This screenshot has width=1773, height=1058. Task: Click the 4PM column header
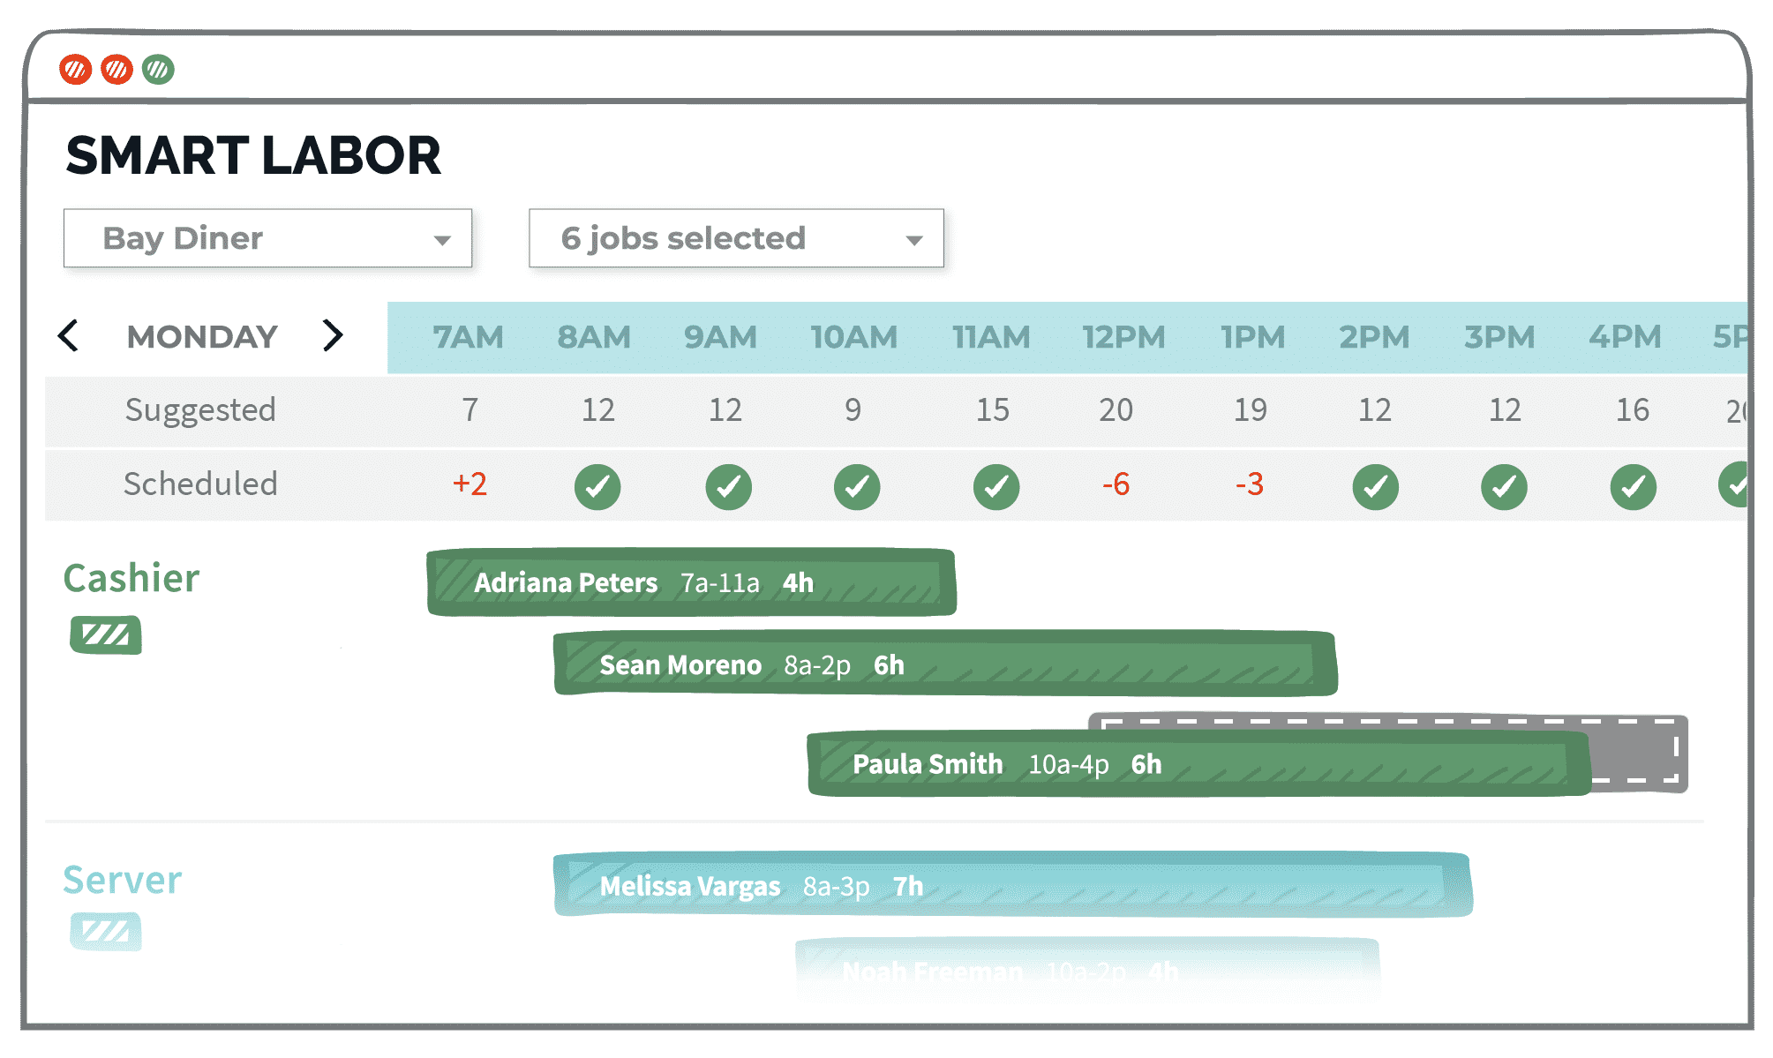[x=1625, y=337]
